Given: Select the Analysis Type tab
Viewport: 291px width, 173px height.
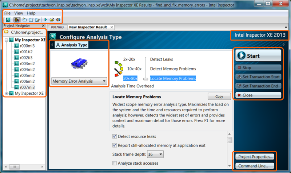Looking at the screenshot, I should click(x=72, y=45).
